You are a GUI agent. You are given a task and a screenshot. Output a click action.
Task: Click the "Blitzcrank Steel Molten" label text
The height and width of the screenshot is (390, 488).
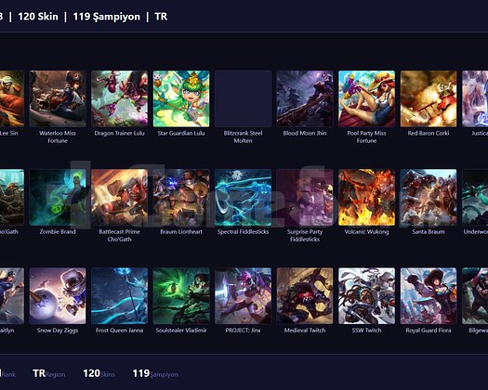[243, 136]
